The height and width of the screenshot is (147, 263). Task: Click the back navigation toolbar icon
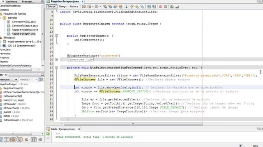(90, 7)
